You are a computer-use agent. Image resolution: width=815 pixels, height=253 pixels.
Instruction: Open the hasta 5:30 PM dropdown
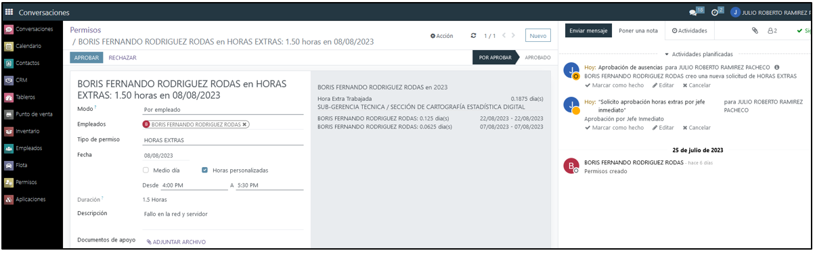(x=269, y=185)
